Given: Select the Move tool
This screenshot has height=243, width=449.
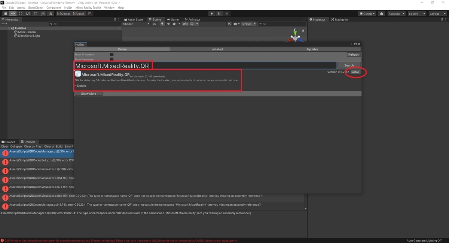Looking at the screenshot, I should (x=13, y=13).
